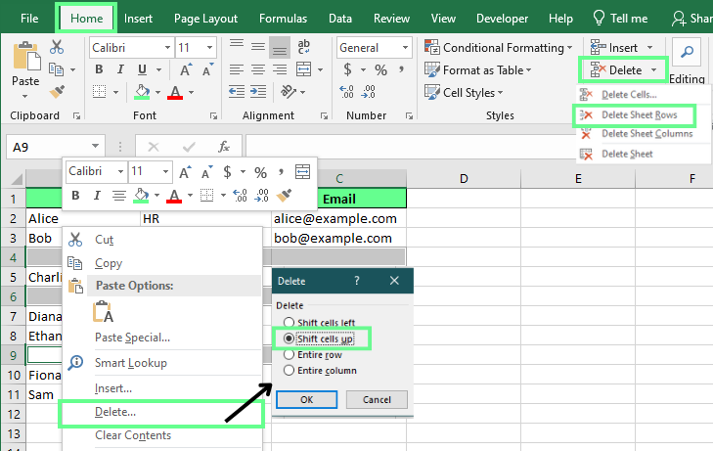Click Align Left in ribbon Alignment group
The height and width of the screenshot is (451, 713).
(237, 69)
